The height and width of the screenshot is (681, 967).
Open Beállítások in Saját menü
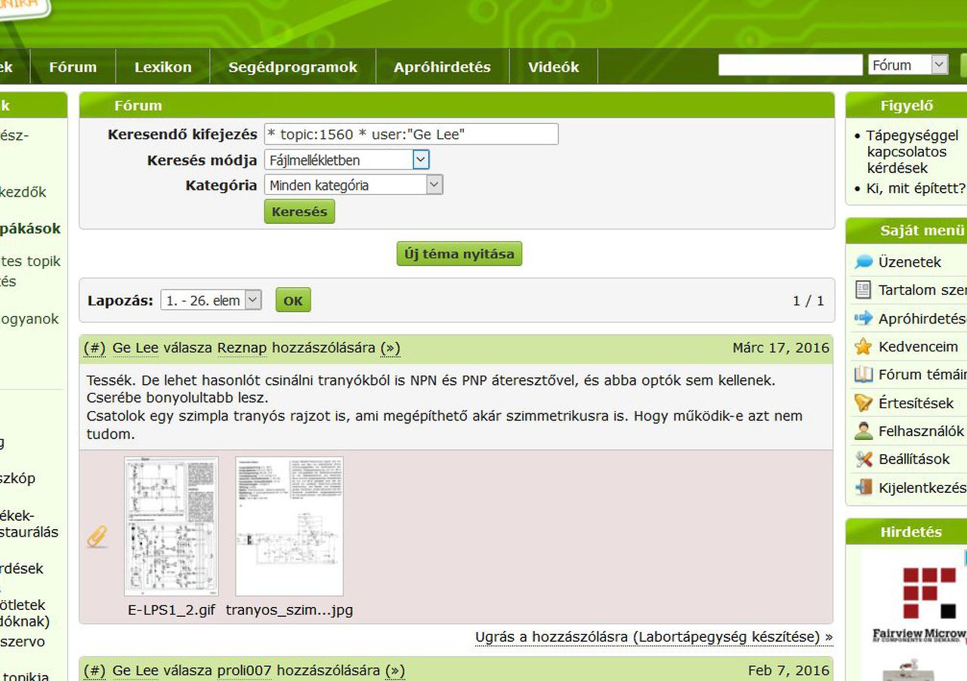point(914,459)
